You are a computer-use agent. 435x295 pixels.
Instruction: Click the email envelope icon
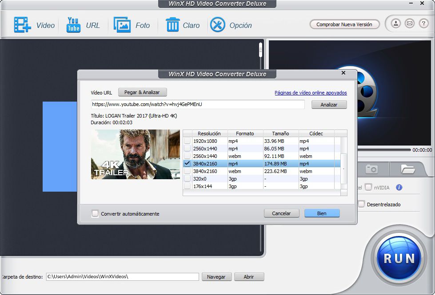pyautogui.click(x=410, y=24)
